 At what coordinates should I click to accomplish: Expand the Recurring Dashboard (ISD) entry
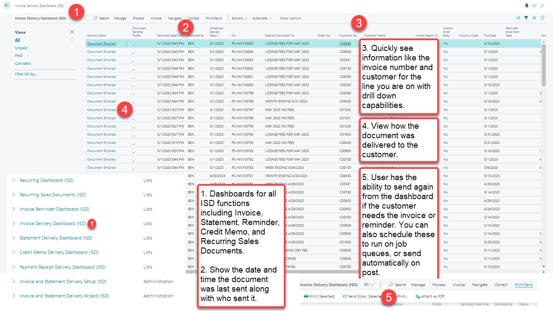pyautogui.click(x=14, y=180)
